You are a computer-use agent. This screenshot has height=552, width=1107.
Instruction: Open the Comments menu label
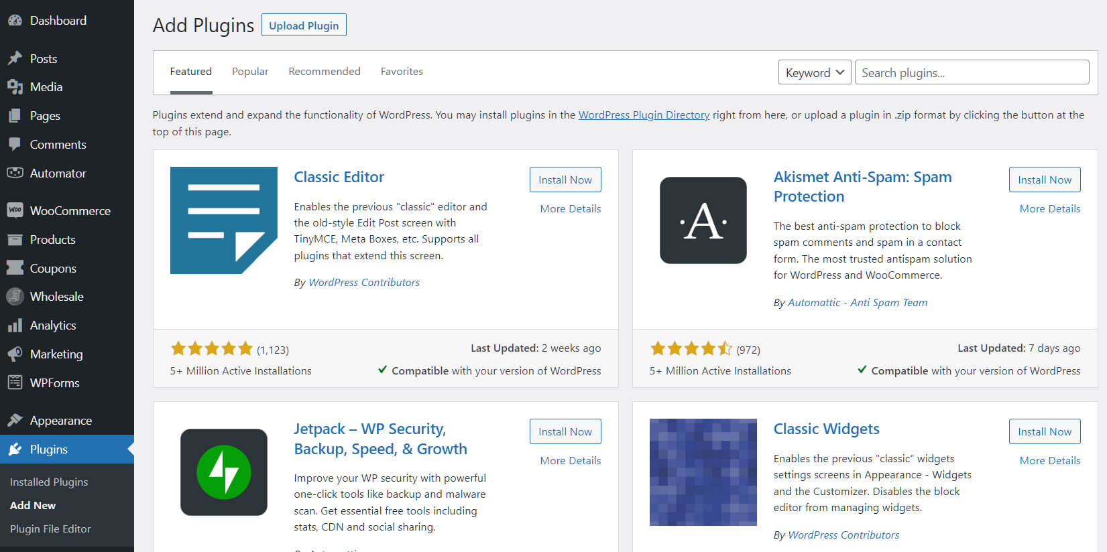58,145
